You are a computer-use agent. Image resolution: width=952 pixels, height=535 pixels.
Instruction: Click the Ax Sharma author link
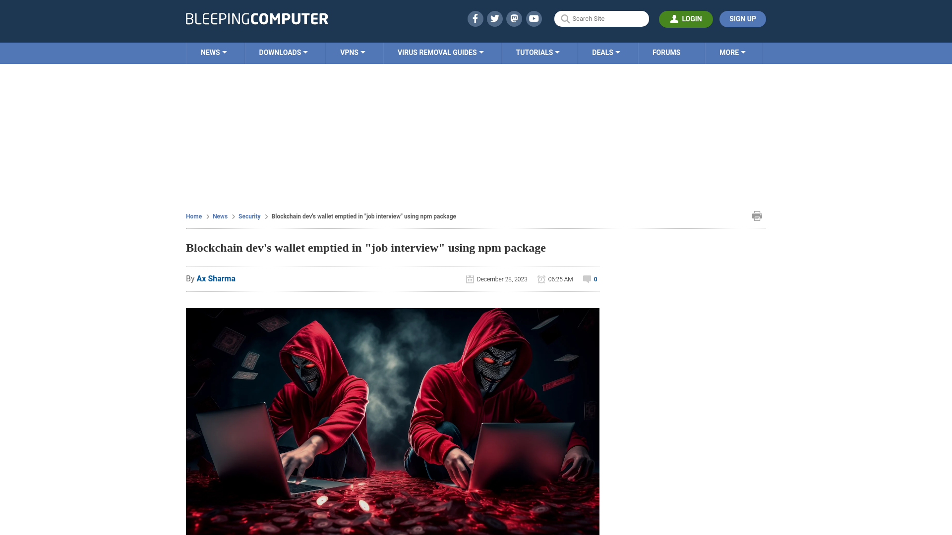pyautogui.click(x=216, y=278)
